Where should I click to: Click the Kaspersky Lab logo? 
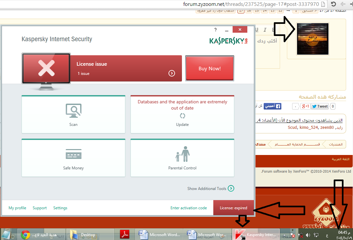(x=228, y=41)
